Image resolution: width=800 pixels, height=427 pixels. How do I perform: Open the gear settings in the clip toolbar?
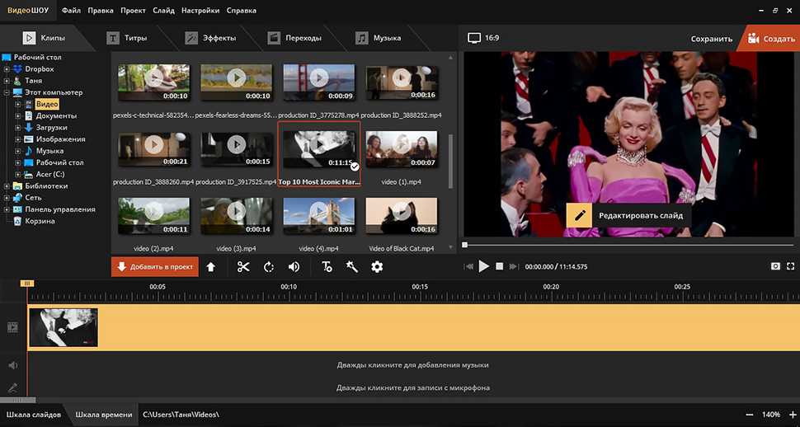(x=377, y=266)
